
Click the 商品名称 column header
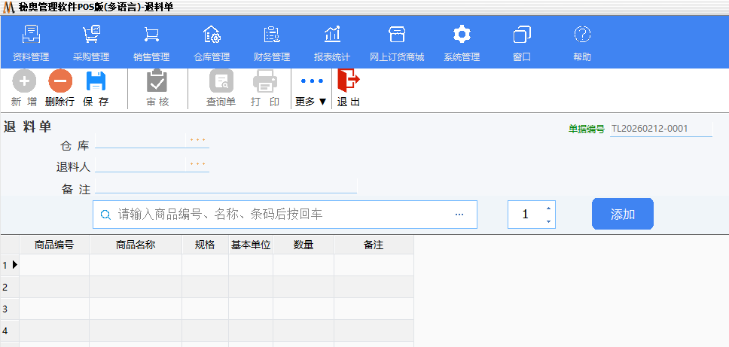pos(136,245)
